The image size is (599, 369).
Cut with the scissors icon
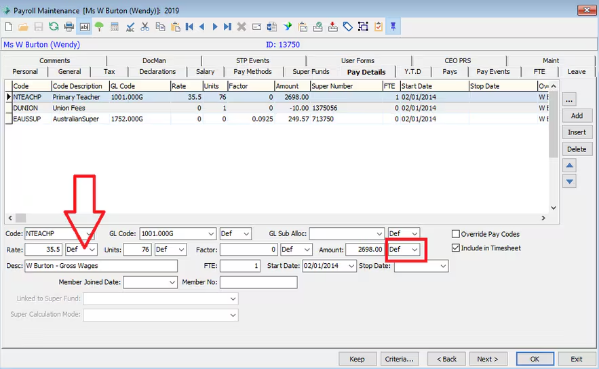coord(144,26)
